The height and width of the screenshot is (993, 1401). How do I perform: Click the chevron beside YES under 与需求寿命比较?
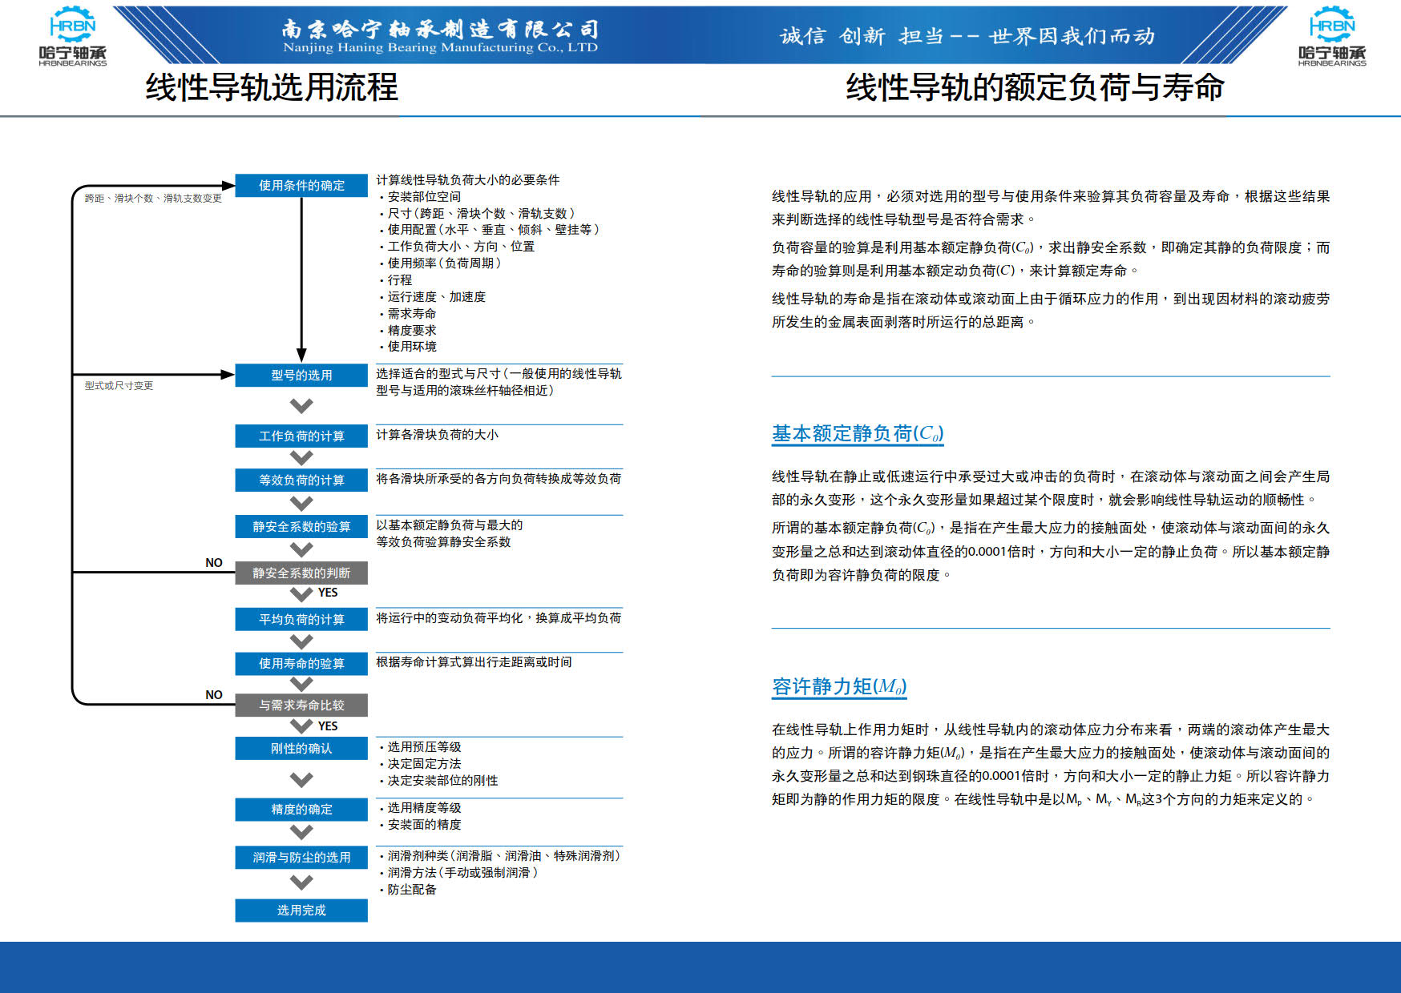pos(301,726)
